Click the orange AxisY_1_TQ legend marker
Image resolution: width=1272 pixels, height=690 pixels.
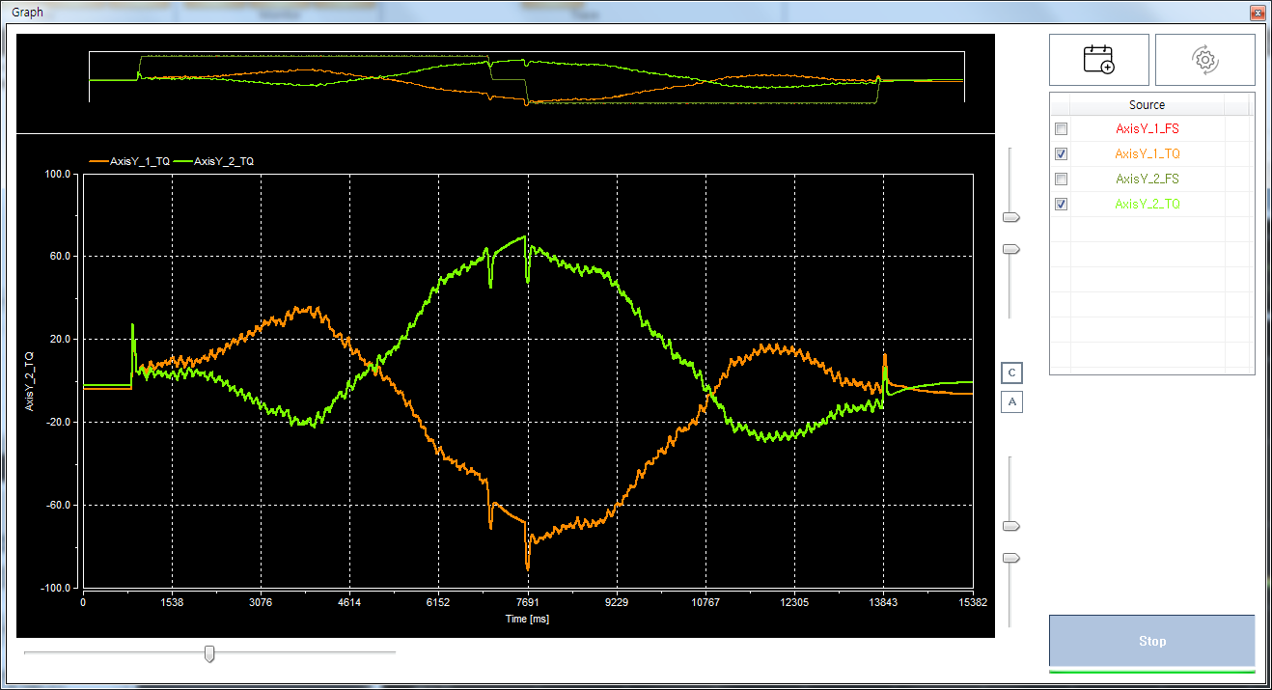coord(97,162)
